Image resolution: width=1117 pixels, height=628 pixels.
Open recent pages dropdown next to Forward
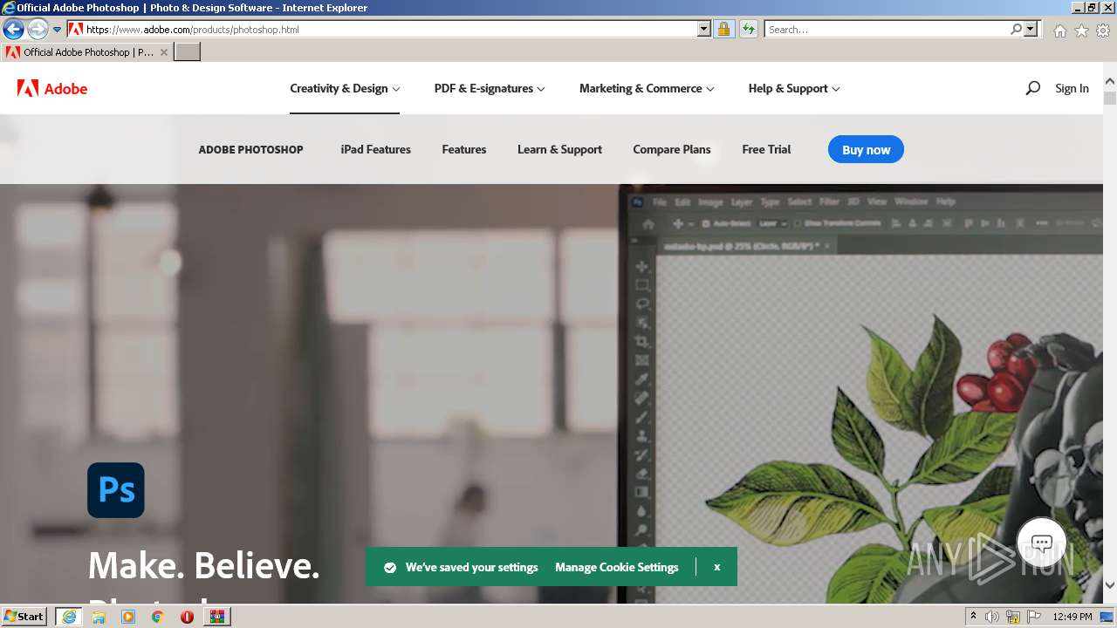[x=57, y=29]
